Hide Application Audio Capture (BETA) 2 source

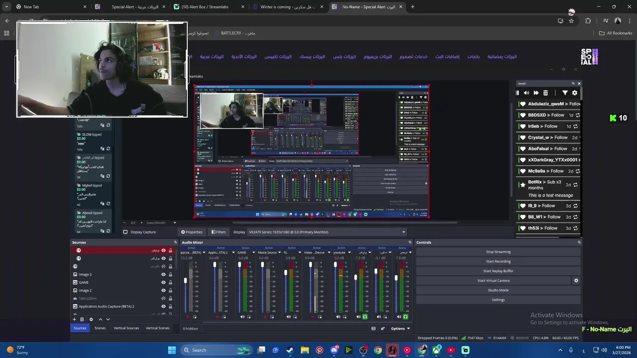click(x=163, y=306)
